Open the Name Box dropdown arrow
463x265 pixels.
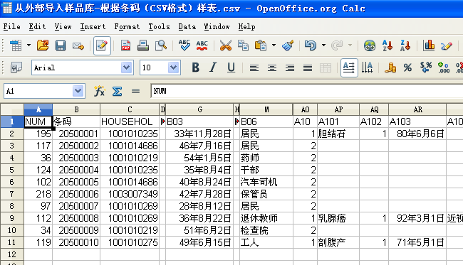coord(78,91)
